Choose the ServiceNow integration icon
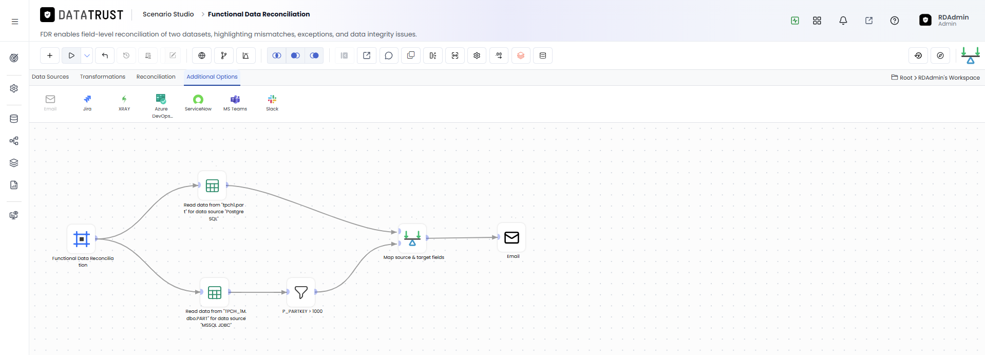Screen dimensions: 985x355 tap(198, 102)
